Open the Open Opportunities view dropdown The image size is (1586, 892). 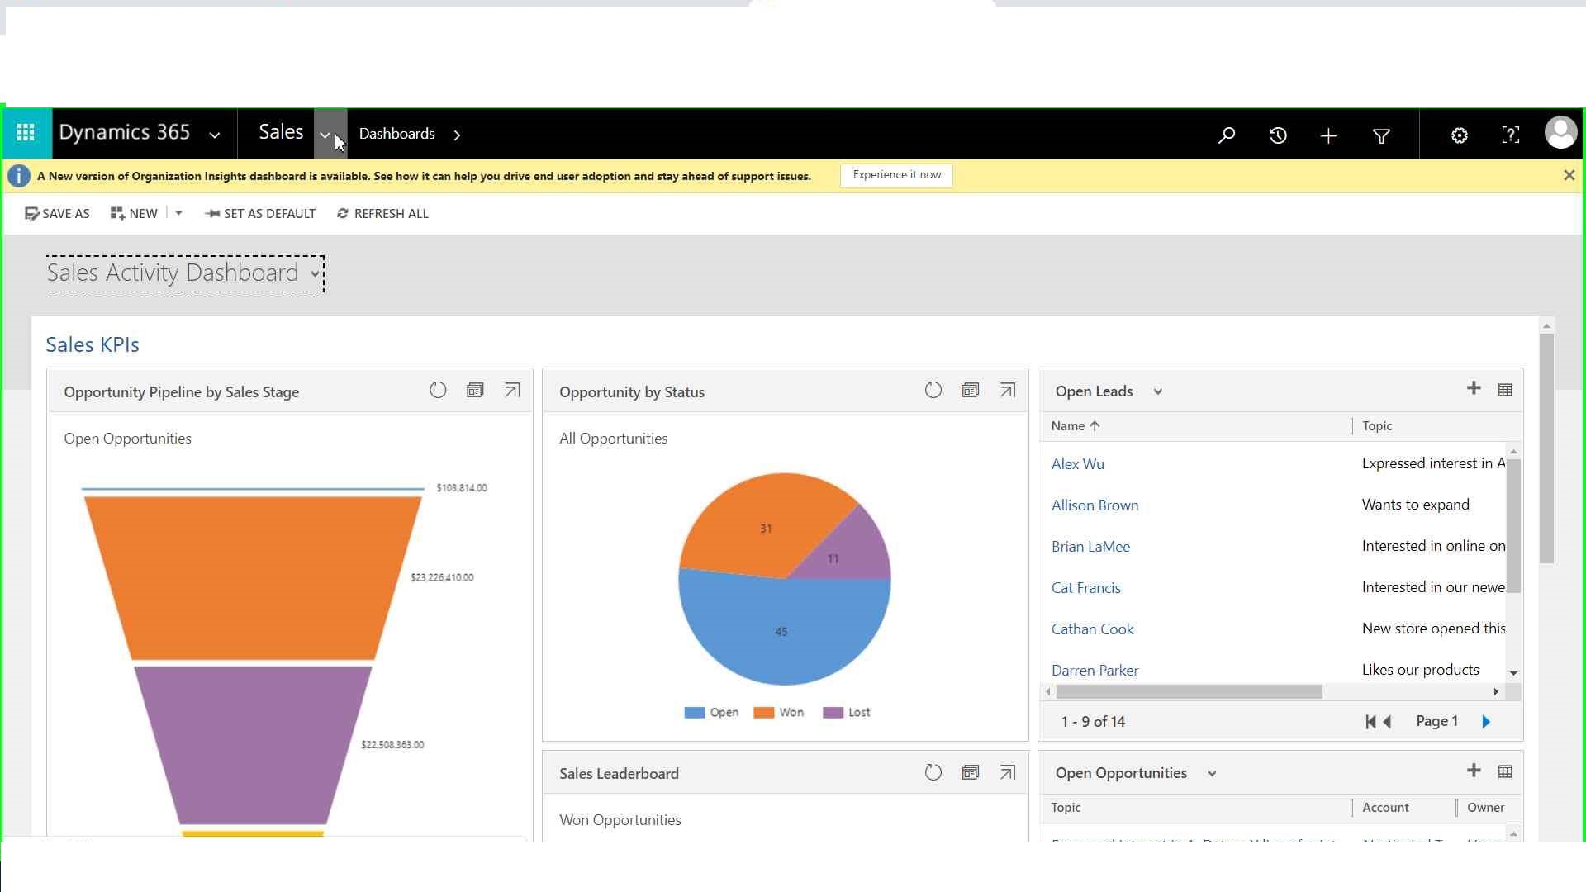1212,774
